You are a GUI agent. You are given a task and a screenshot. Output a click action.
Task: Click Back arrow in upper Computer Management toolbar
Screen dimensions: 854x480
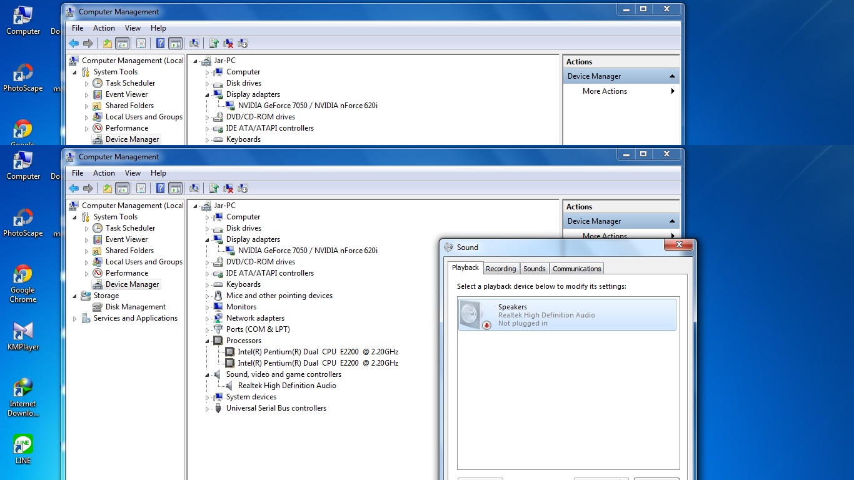coord(74,43)
